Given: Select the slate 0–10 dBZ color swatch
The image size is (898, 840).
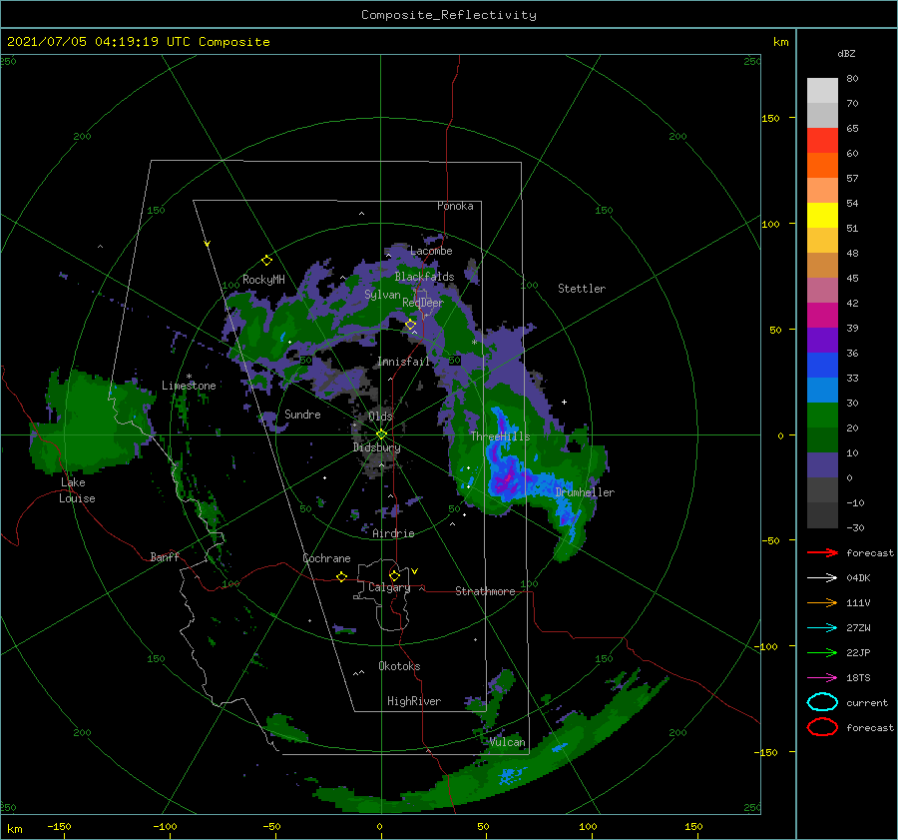Looking at the screenshot, I should 822,465.
